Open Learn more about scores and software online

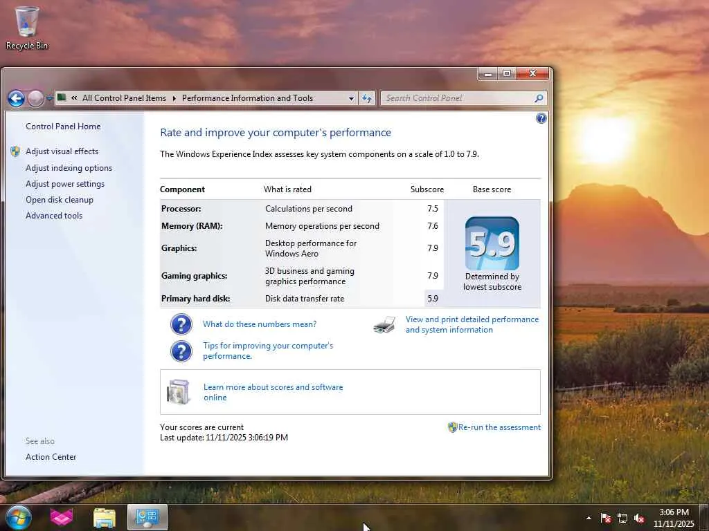click(273, 393)
